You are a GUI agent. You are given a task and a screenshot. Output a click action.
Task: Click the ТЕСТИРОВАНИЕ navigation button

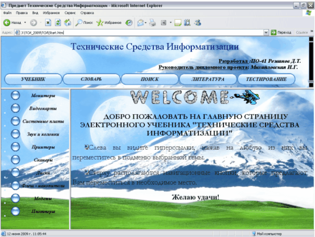[267, 79]
